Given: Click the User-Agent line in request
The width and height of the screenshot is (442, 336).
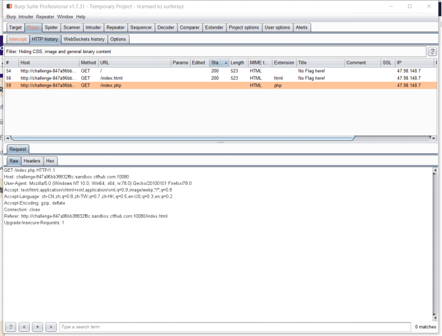Looking at the screenshot, I should [98, 183].
